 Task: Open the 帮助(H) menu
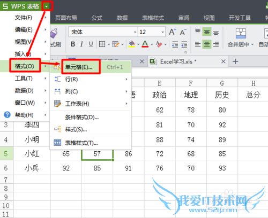[x=24, y=115]
